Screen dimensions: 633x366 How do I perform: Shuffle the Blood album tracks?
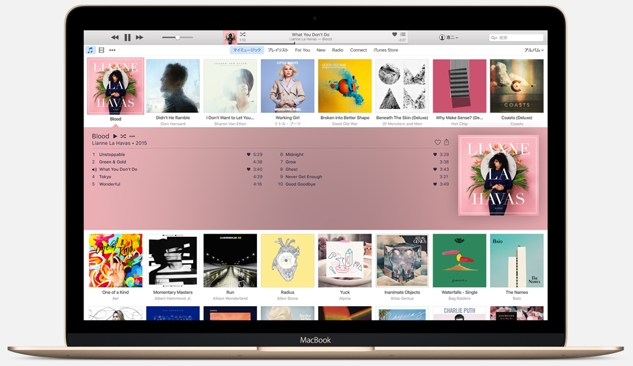coord(123,137)
